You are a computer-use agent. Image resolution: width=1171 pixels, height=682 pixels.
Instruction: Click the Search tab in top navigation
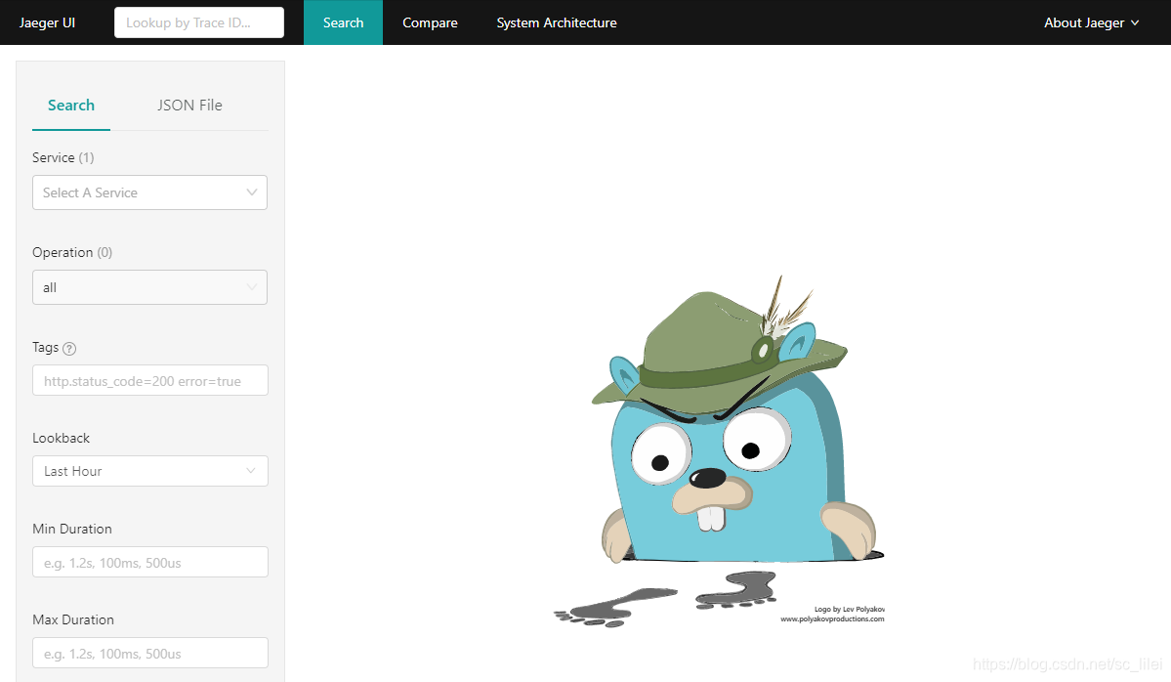[x=343, y=22]
